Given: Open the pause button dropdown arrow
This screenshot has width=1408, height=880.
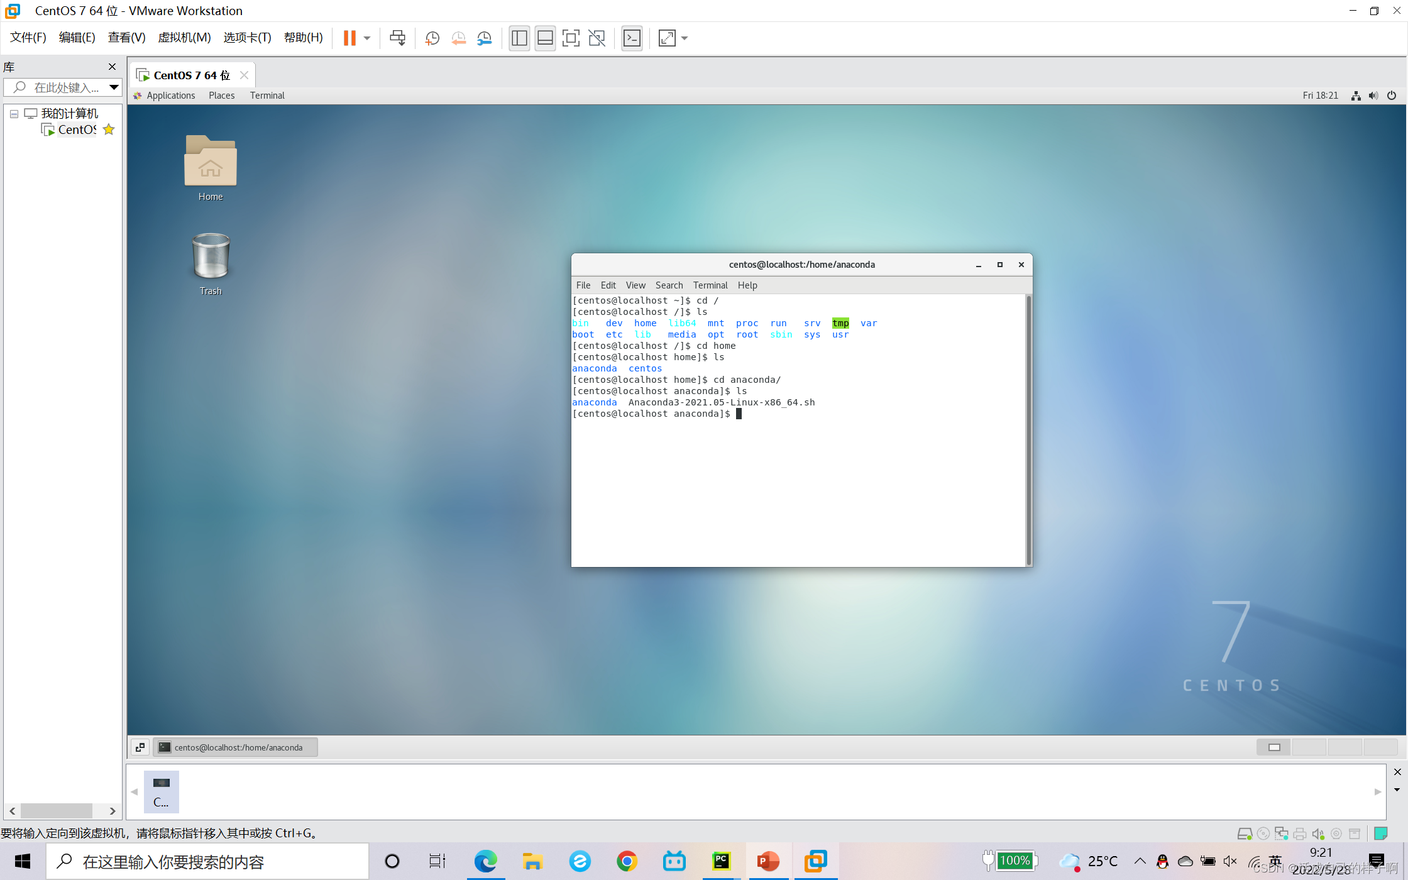Looking at the screenshot, I should click(367, 38).
